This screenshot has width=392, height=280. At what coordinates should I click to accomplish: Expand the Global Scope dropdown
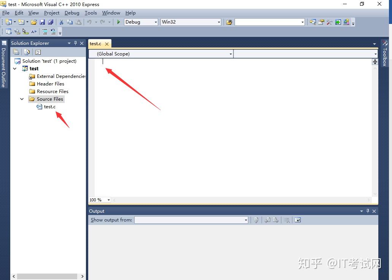(x=230, y=54)
